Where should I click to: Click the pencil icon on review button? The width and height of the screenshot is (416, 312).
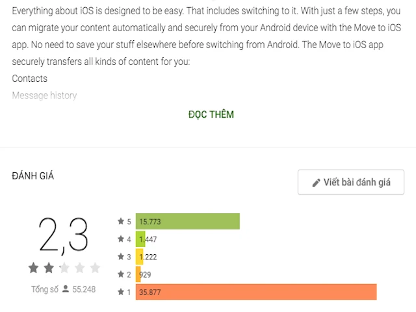tap(317, 183)
